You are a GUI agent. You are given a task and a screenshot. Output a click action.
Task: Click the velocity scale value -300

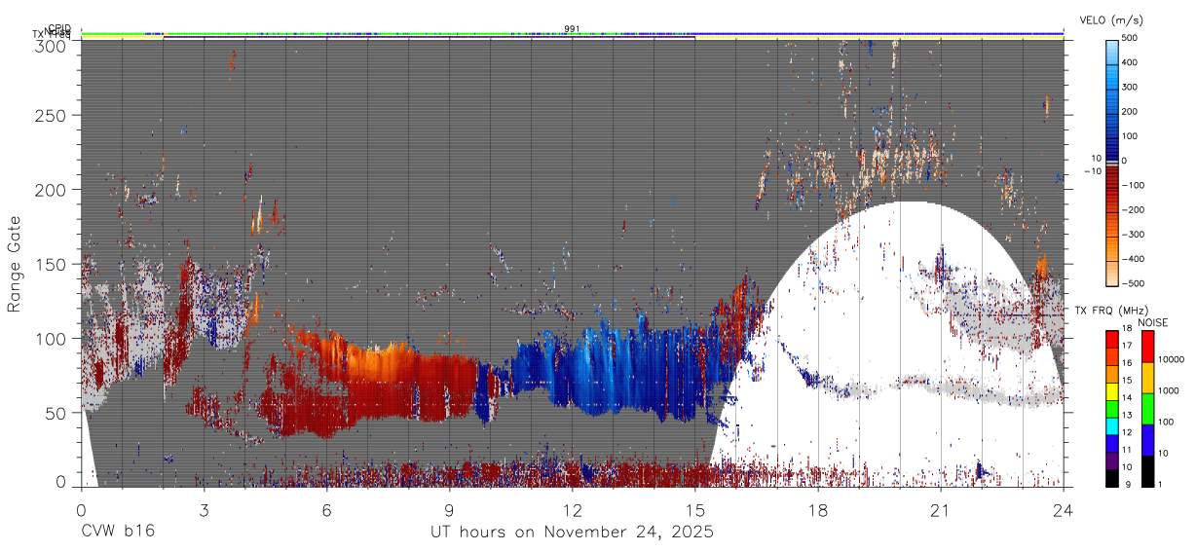point(1133,235)
